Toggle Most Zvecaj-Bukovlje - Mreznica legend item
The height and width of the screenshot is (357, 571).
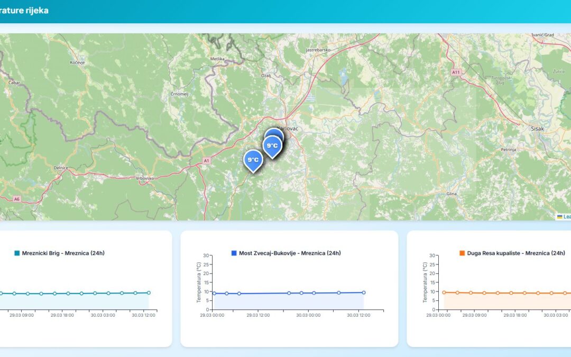tap(286, 253)
